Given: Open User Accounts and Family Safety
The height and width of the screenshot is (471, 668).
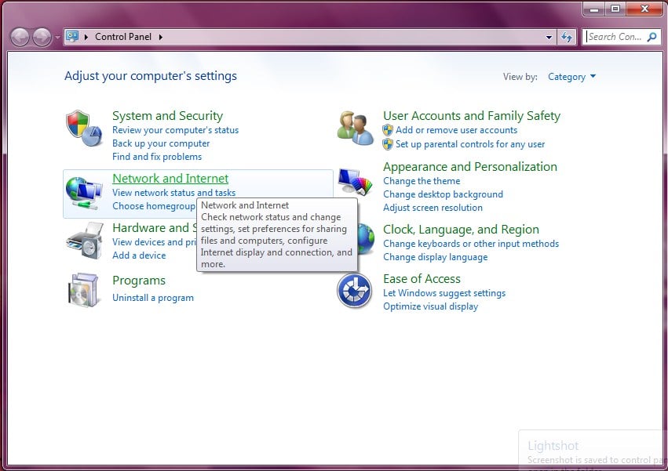Looking at the screenshot, I should pyautogui.click(x=472, y=116).
